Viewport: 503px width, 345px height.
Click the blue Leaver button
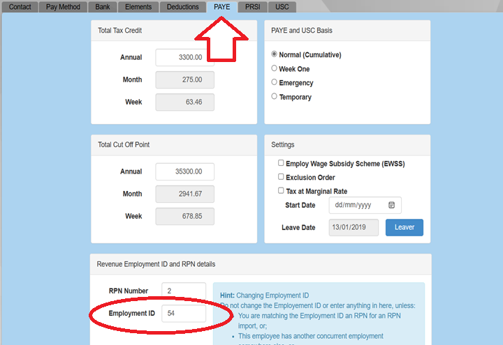tap(404, 227)
